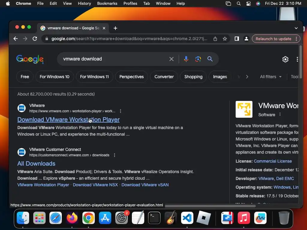Image resolution: width=307 pixels, height=230 pixels.
Task: Open the Download VMware vSAN sublink
Action: 145,185
